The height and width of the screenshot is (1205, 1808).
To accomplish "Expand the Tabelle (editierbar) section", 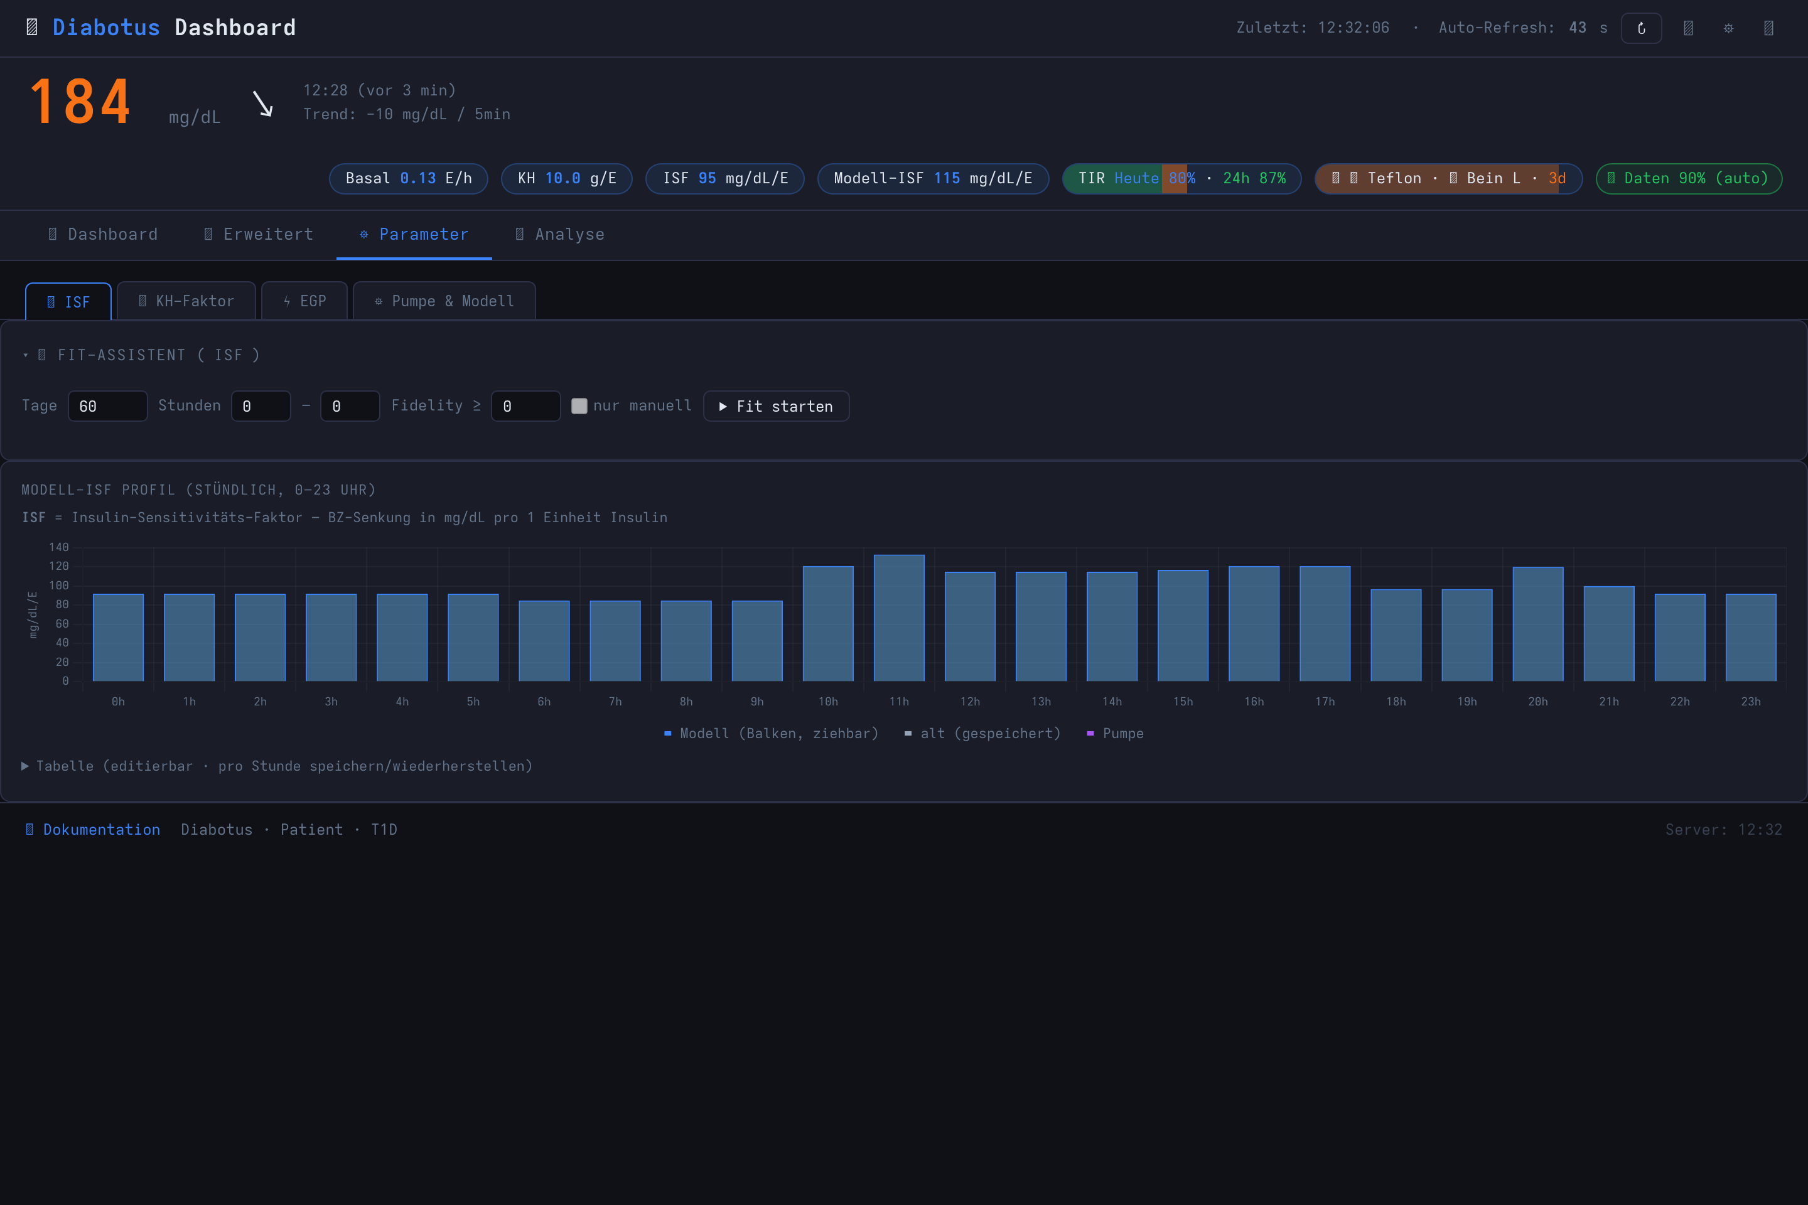I will tap(277, 766).
